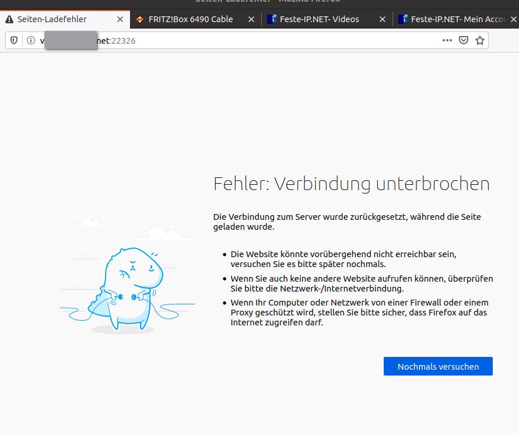This screenshot has height=435, width=519.
Task: Bookmark this page using the star icon
Action: coord(479,40)
